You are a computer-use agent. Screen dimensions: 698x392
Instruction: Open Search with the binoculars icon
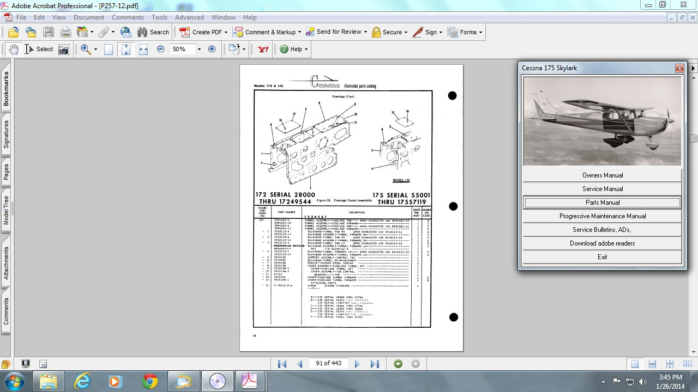pos(153,32)
